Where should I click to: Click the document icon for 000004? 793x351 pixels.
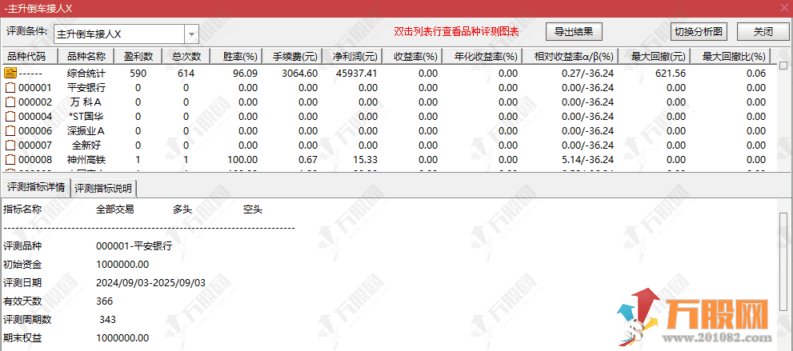click(x=10, y=117)
